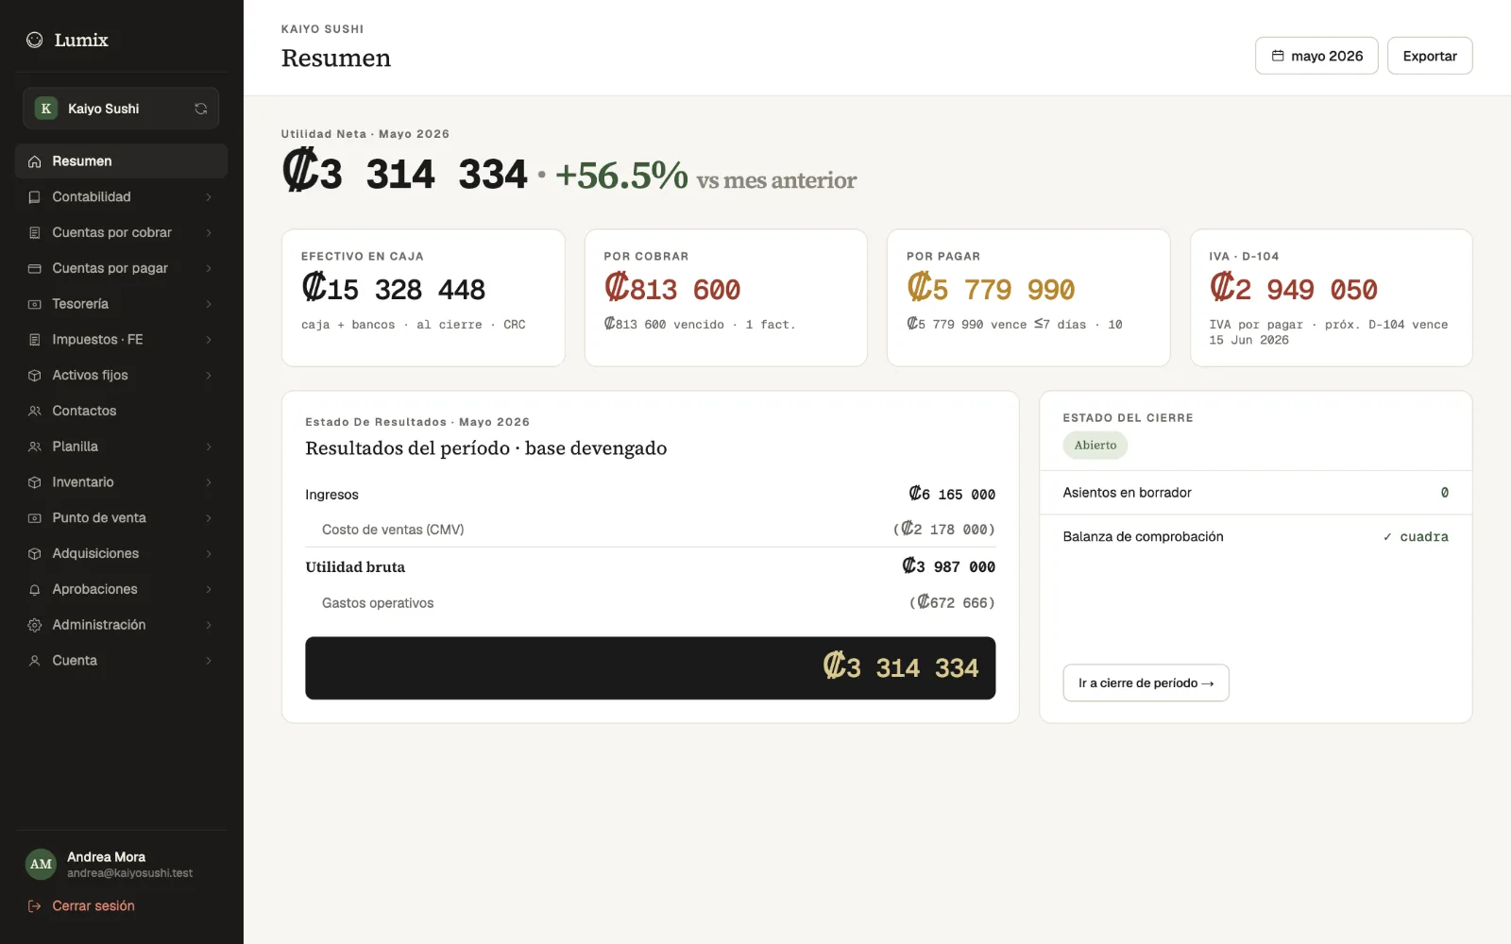The width and height of the screenshot is (1511, 944).
Task: Expand the Cuentas por cobrar chevron
Action: tap(209, 233)
